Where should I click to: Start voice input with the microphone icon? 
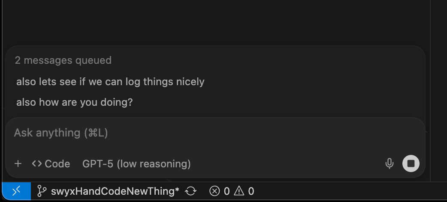tap(390, 163)
